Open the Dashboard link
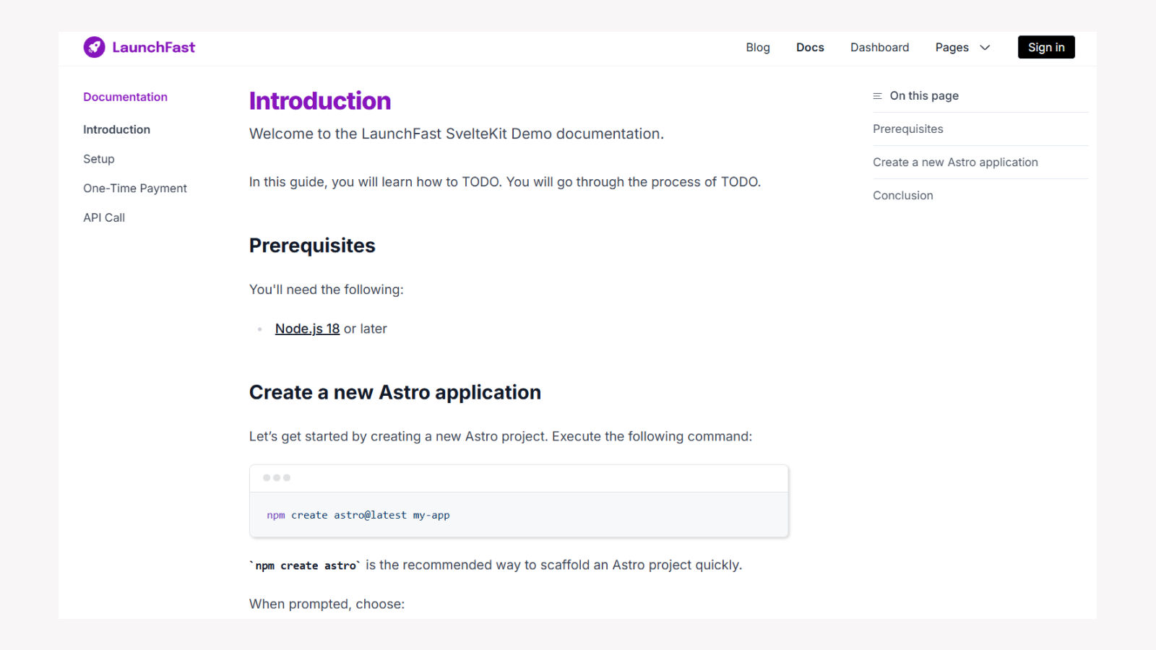Viewport: 1156px width, 650px height. pyautogui.click(x=879, y=47)
